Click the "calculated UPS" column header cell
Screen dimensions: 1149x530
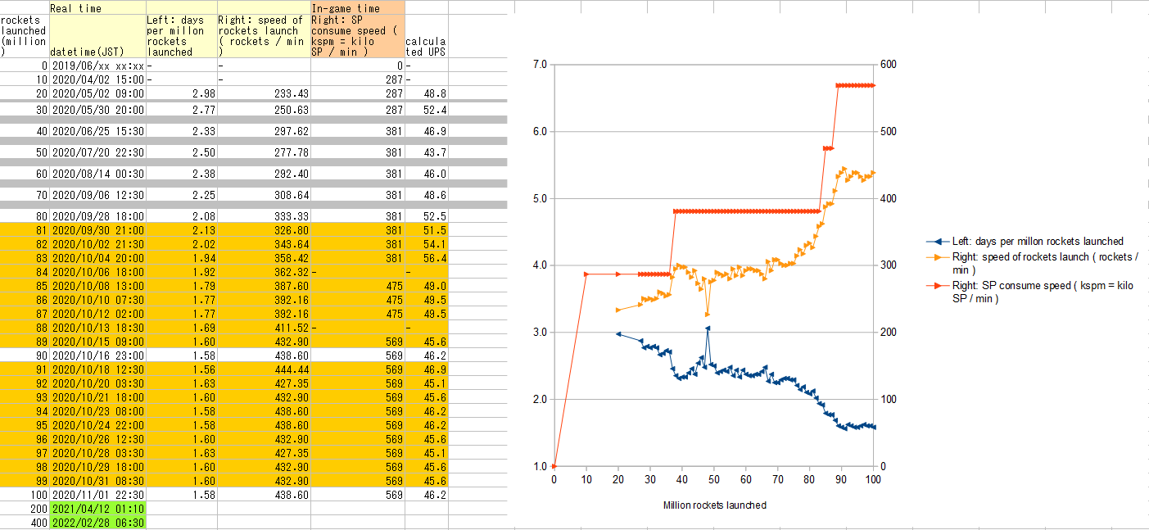tap(426, 46)
